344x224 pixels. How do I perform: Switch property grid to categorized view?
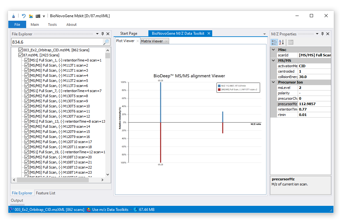(x=274, y=42)
